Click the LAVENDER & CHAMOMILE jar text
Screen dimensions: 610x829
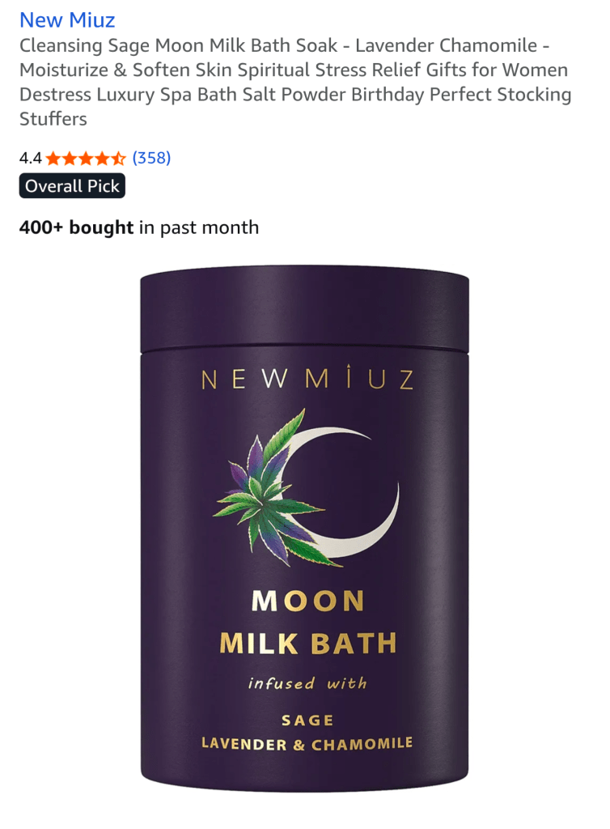[x=307, y=744]
